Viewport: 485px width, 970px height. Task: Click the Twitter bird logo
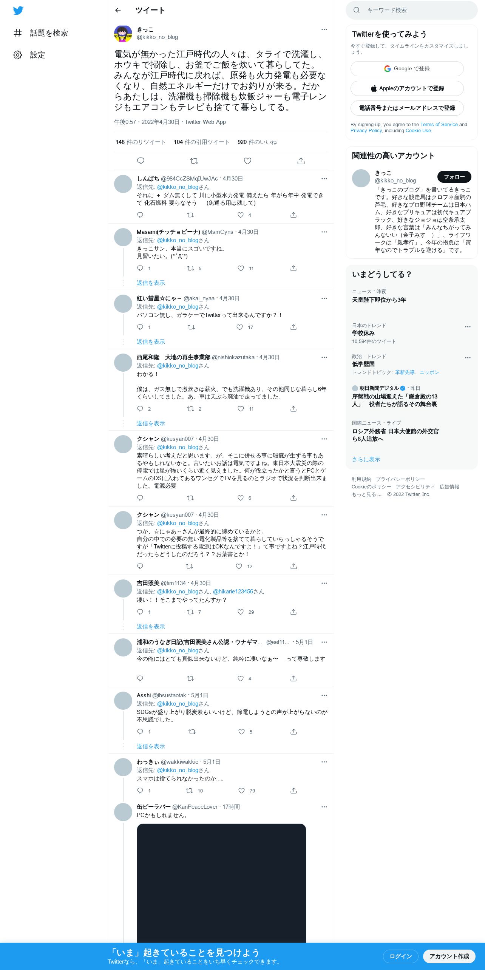18,11
